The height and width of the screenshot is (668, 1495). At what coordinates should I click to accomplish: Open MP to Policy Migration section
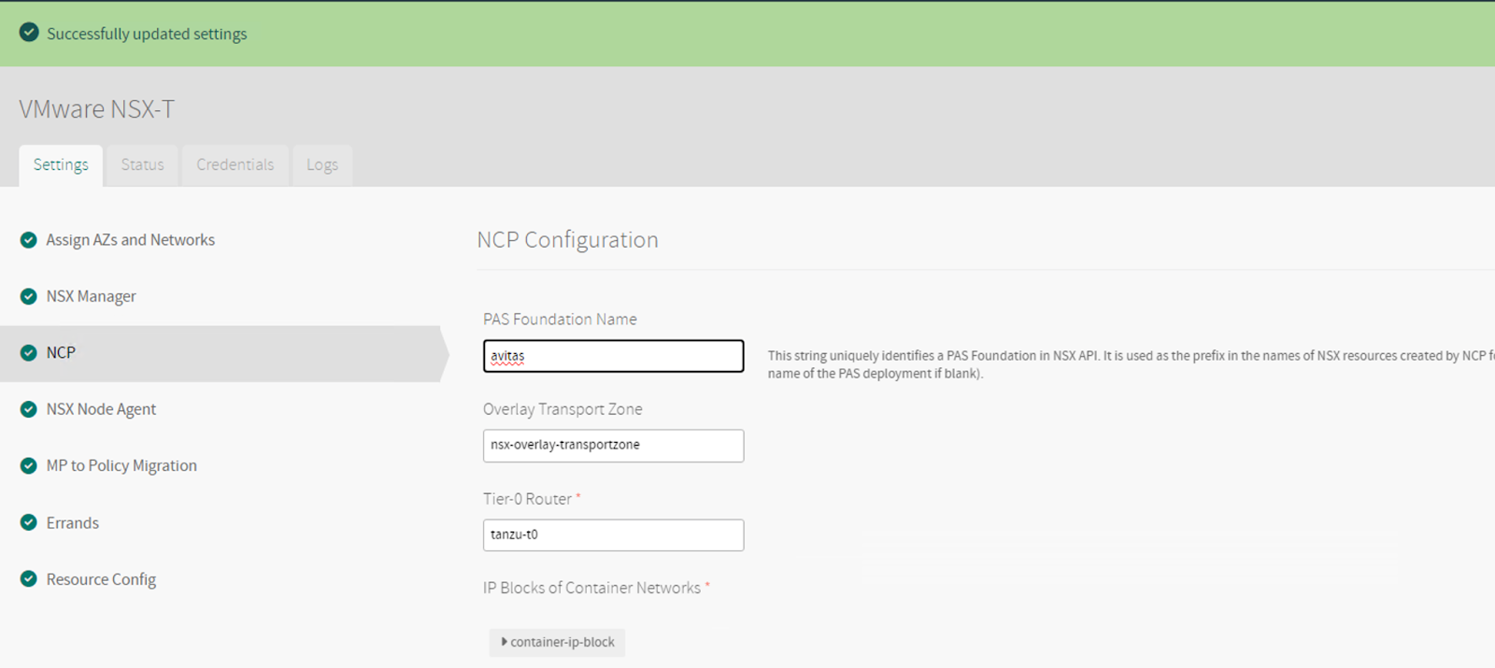click(121, 465)
